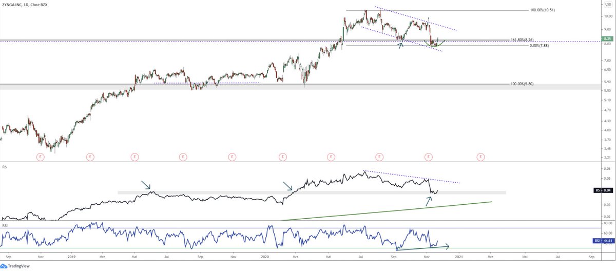Click the 7.00 price axis value
This screenshot has width=616, height=271.
click(x=608, y=60)
